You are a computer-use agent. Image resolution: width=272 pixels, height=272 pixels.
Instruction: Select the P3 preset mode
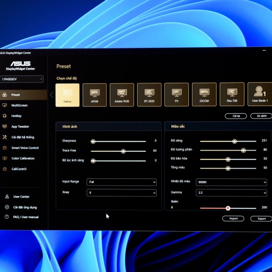(177, 95)
